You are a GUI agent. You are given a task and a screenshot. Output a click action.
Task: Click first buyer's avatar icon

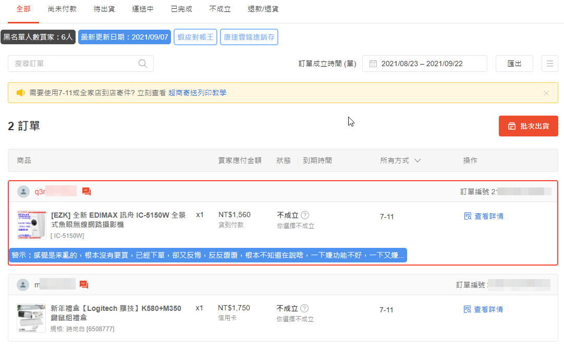click(23, 192)
